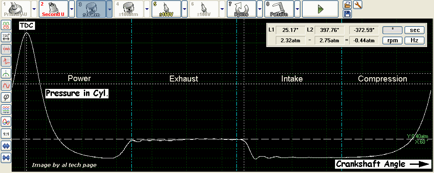Expand dropdown next to Second U channel

click(x=72, y=9)
